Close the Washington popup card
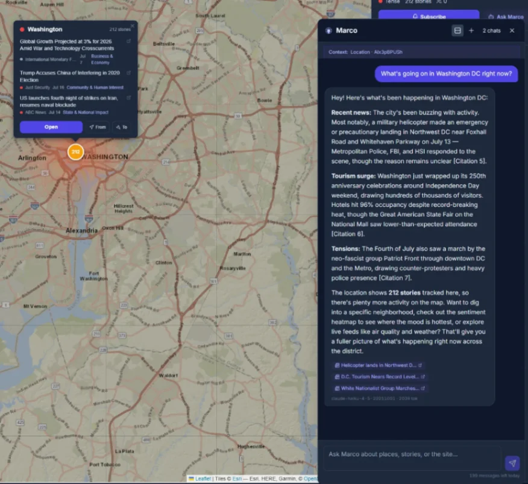528x484 pixels. click(x=133, y=25)
